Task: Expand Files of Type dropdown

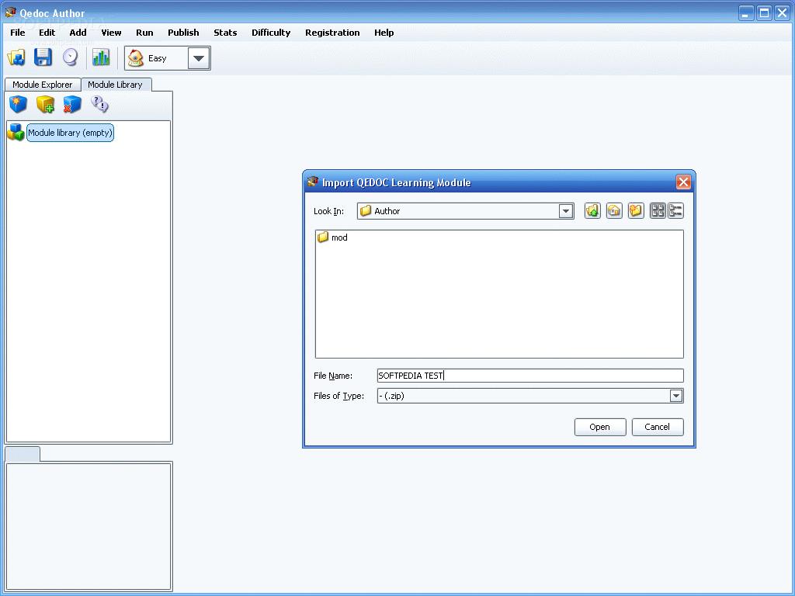Action: (x=676, y=396)
